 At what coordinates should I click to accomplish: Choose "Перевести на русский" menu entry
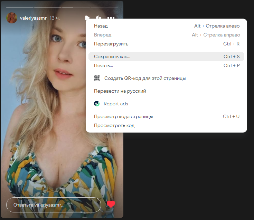point(166,91)
